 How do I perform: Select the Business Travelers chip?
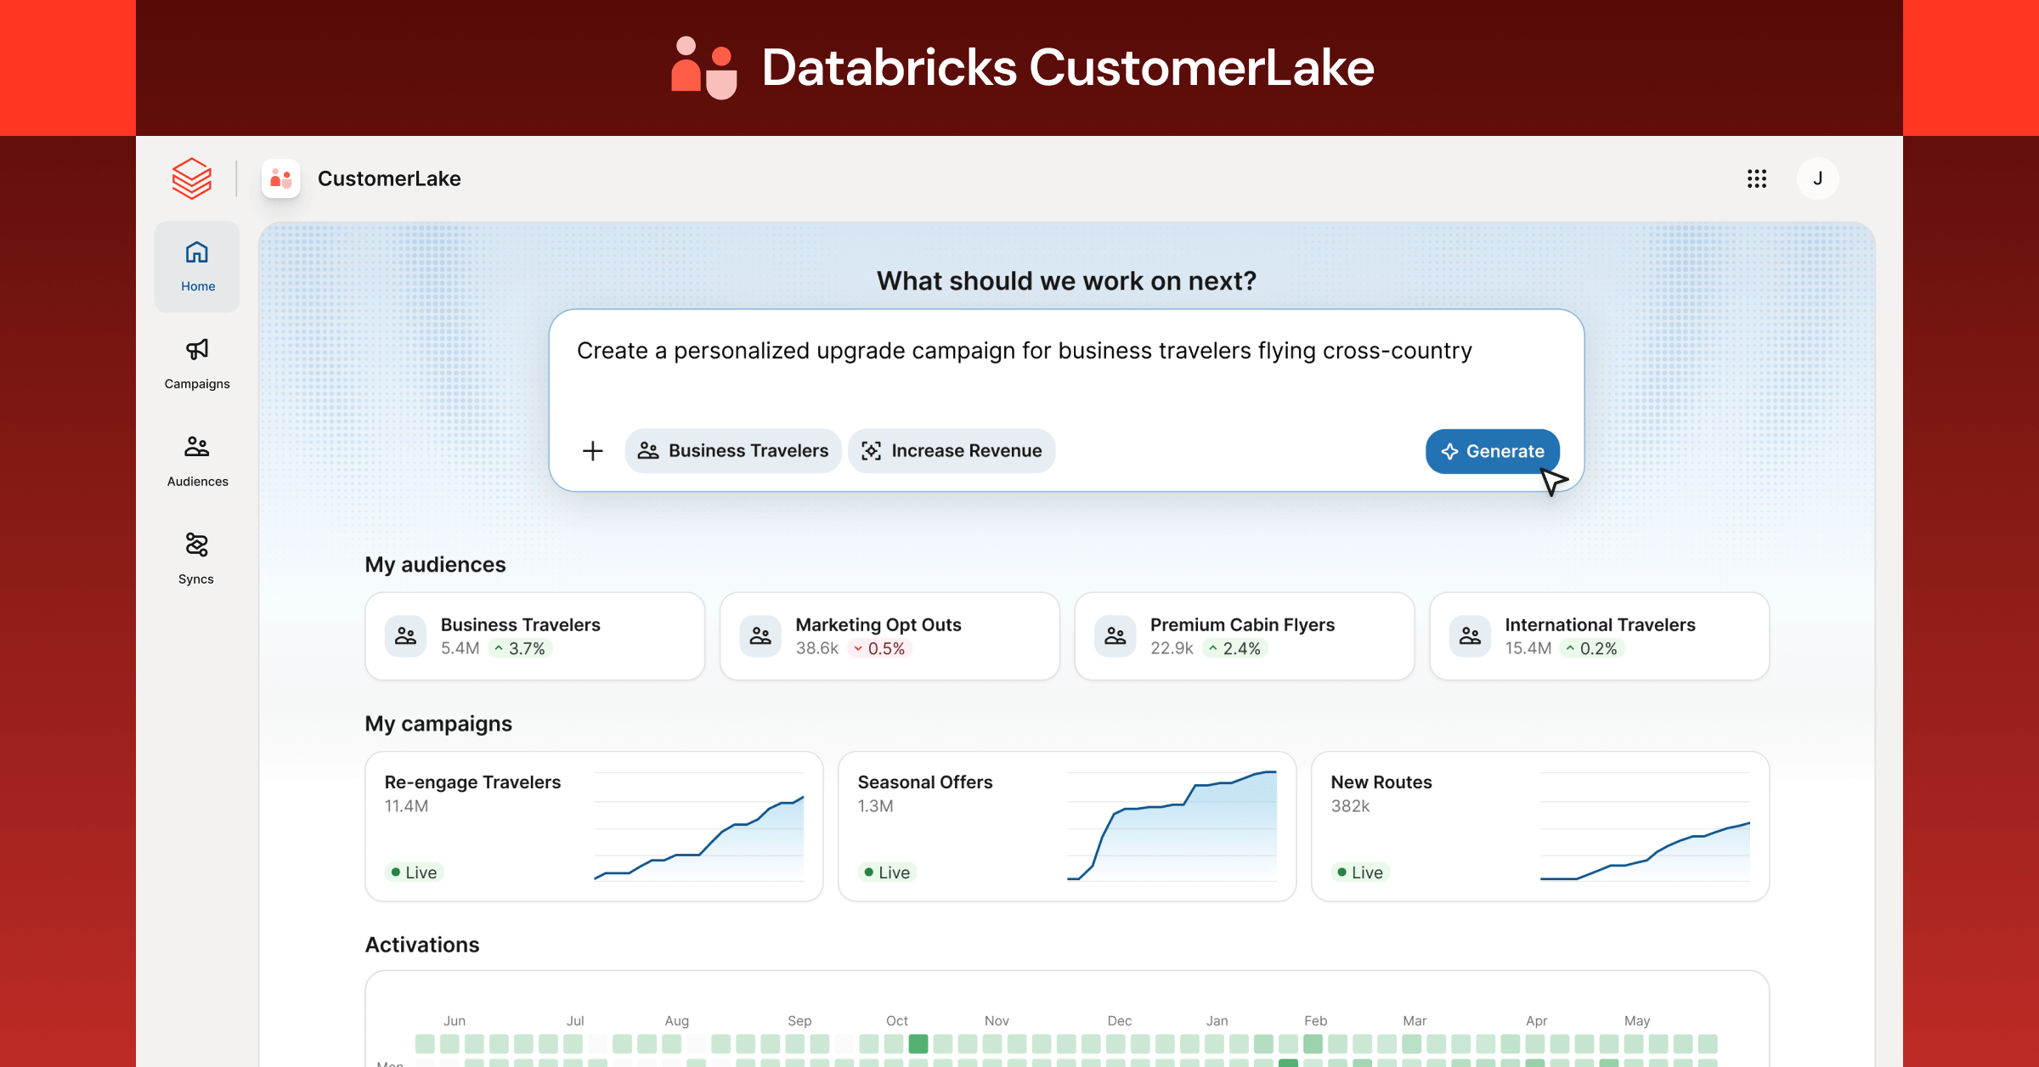[733, 451]
